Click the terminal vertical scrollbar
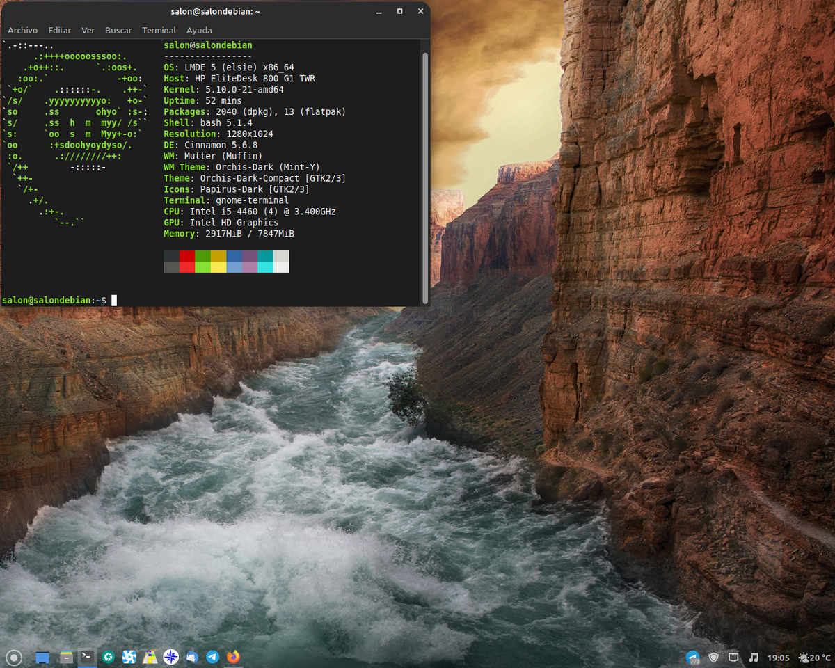This screenshot has width=835, height=668. 425,177
